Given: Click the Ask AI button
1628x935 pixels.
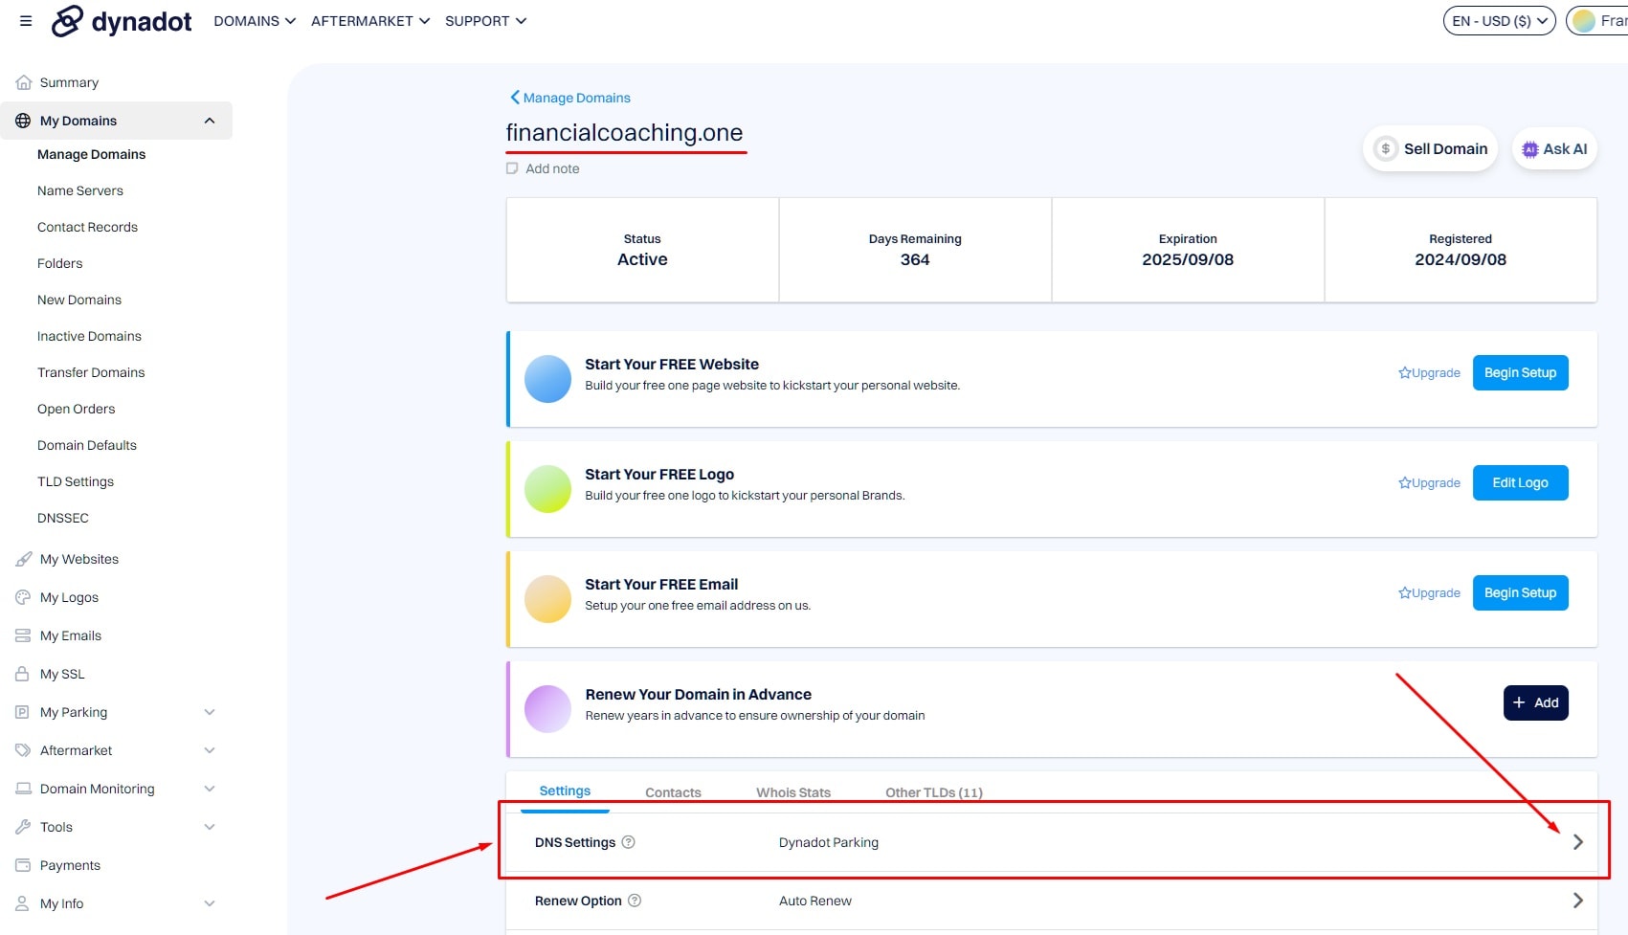Looking at the screenshot, I should (x=1554, y=149).
